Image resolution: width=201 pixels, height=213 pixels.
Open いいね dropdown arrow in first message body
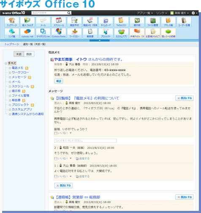(x=71, y=133)
